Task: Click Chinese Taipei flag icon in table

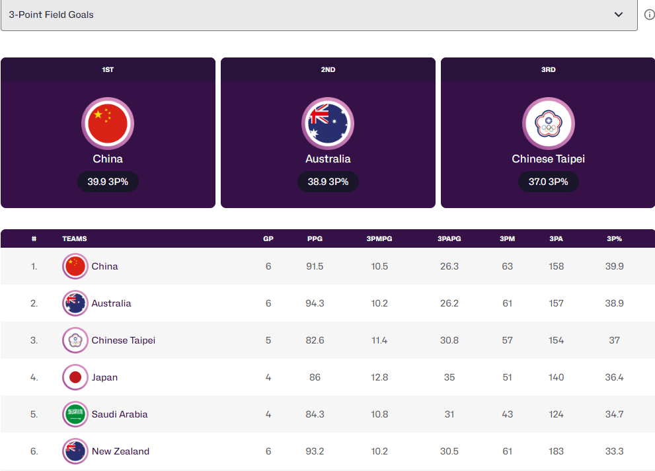Action: [75, 340]
